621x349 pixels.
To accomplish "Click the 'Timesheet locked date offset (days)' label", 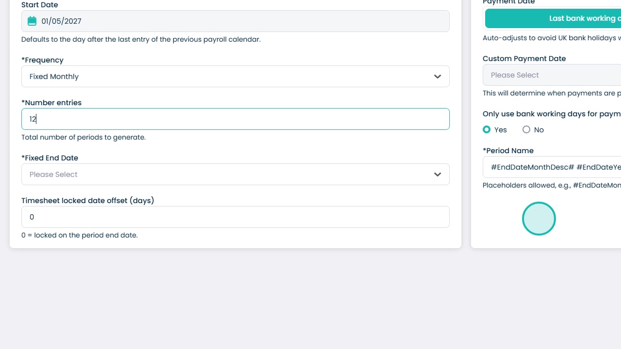I will pos(88,201).
